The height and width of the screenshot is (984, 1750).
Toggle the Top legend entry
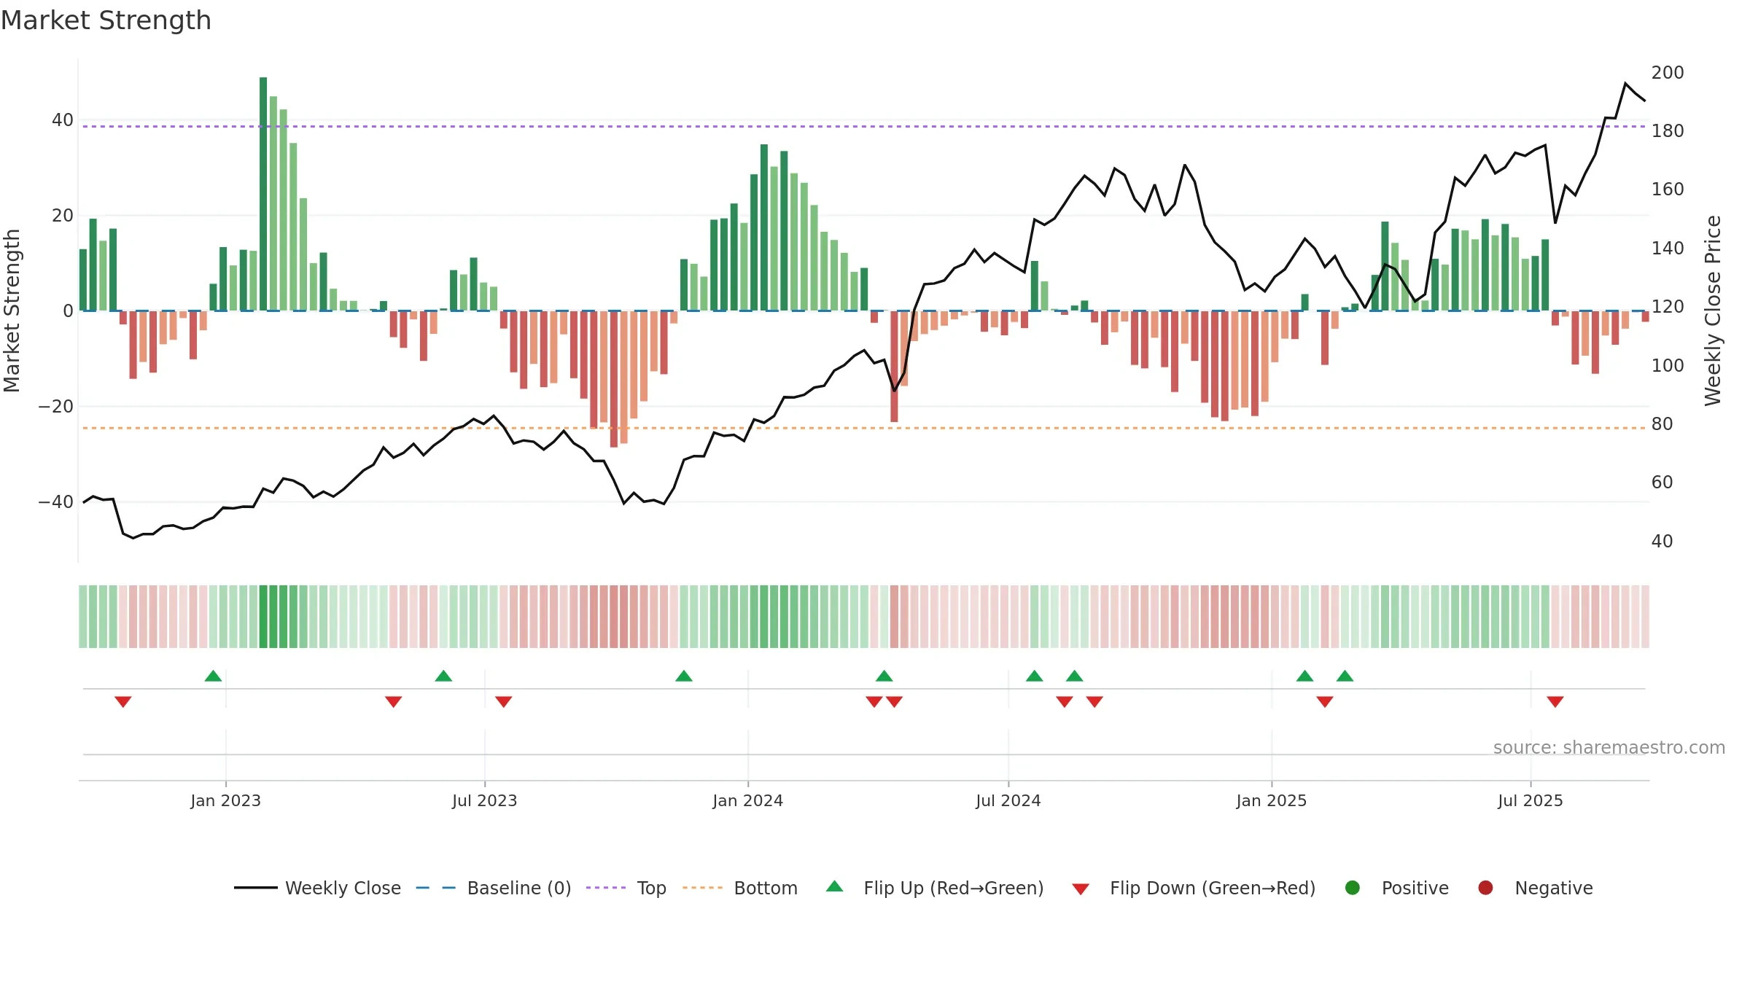click(626, 888)
